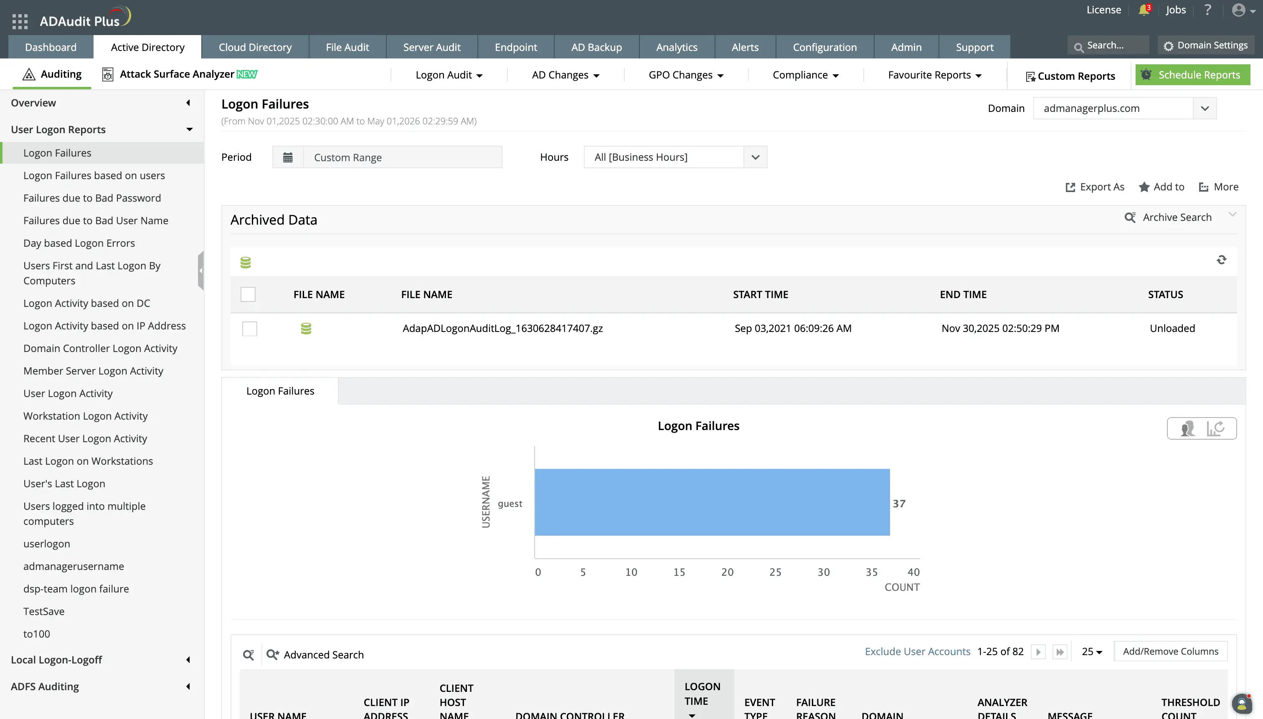Select all archived files header checkbox
1263x719 pixels.
click(x=248, y=294)
